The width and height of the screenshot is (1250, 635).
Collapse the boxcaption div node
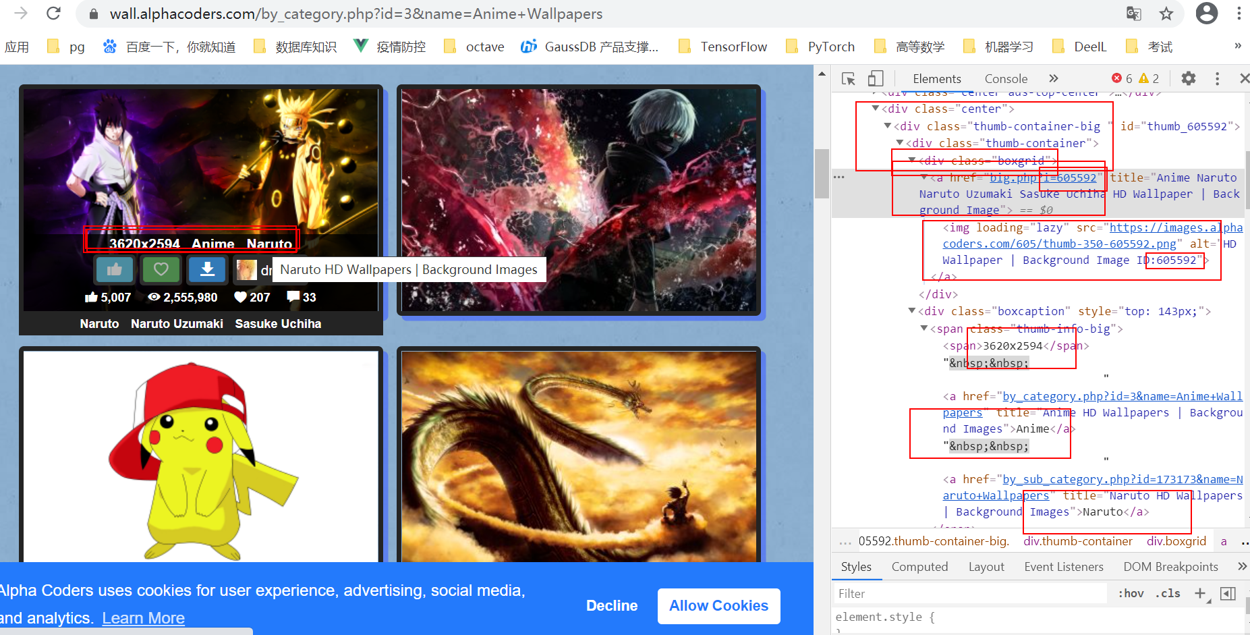[x=912, y=310]
